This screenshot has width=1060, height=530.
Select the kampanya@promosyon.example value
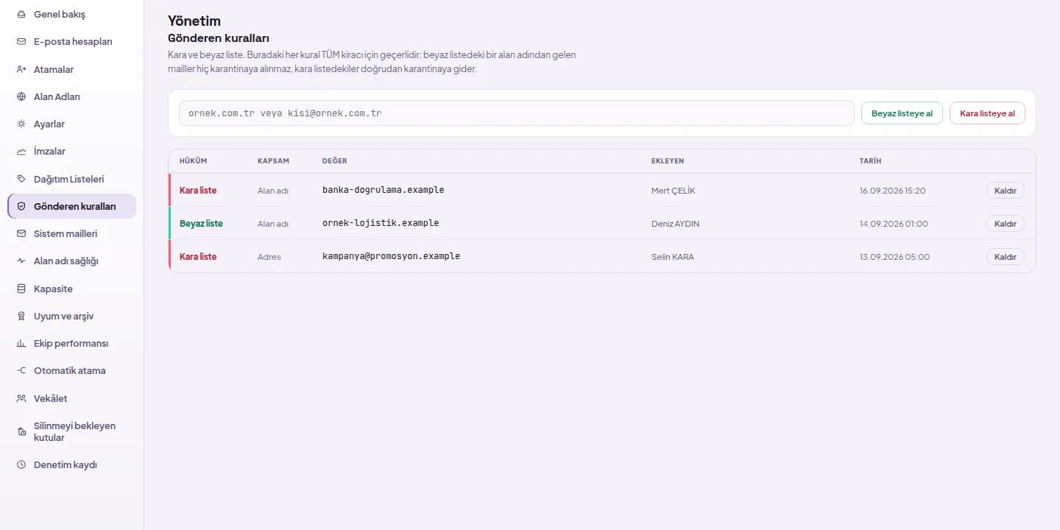click(x=391, y=256)
